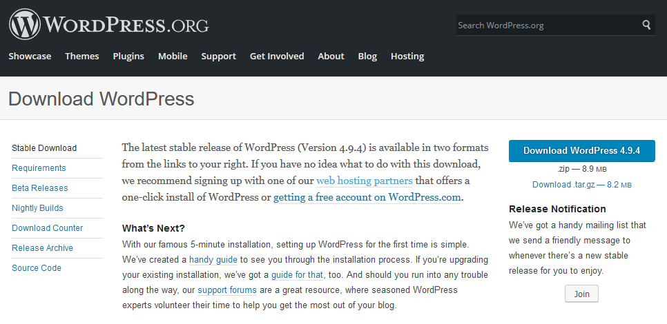
Task: Focus the Search WordPress.org field
Action: [x=548, y=25]
